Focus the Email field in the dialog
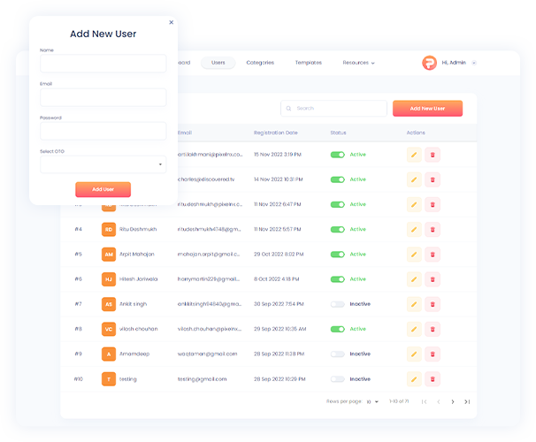Screen dimensions: 536x442 103,97
